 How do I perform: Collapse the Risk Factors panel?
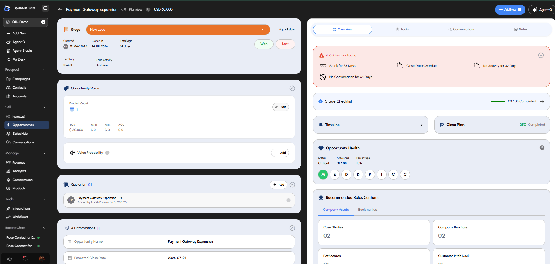(541, 55)
